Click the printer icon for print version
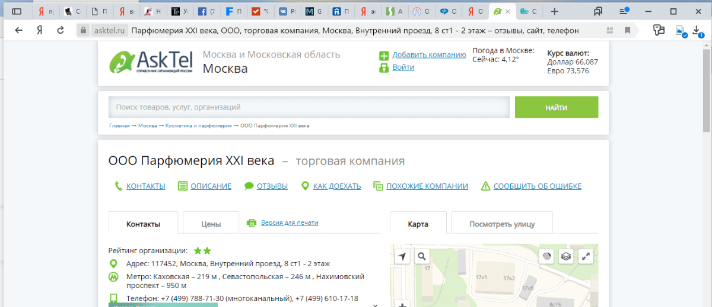Image resolution: width=712 pixels, height=307 pixels. click(251, 223)
